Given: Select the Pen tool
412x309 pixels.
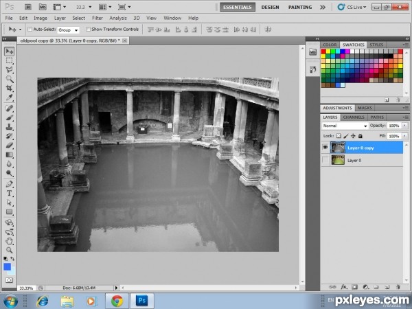Looking at the screenshot, I should point(9,184).
